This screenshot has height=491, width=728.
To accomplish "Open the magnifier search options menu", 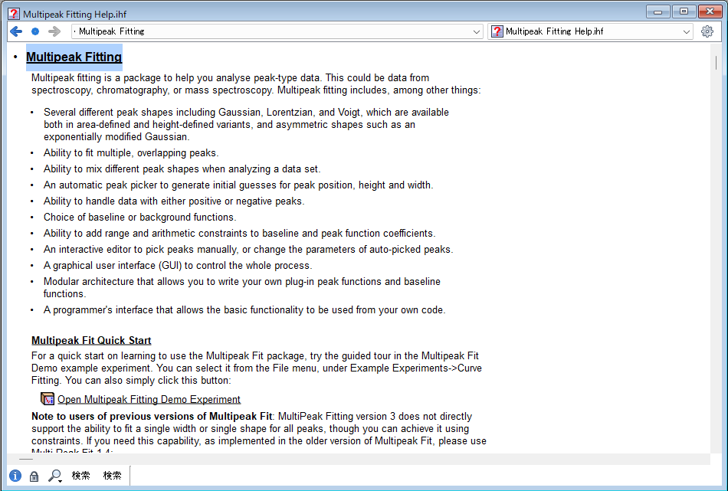I will point(55,476).
